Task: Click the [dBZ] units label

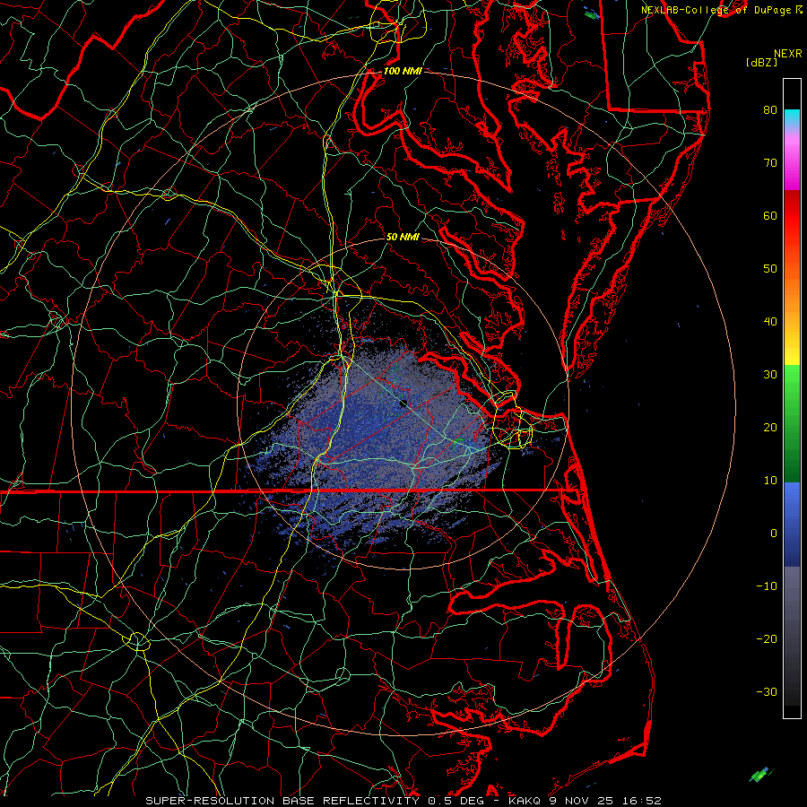Action: click(x=761, y=63)
